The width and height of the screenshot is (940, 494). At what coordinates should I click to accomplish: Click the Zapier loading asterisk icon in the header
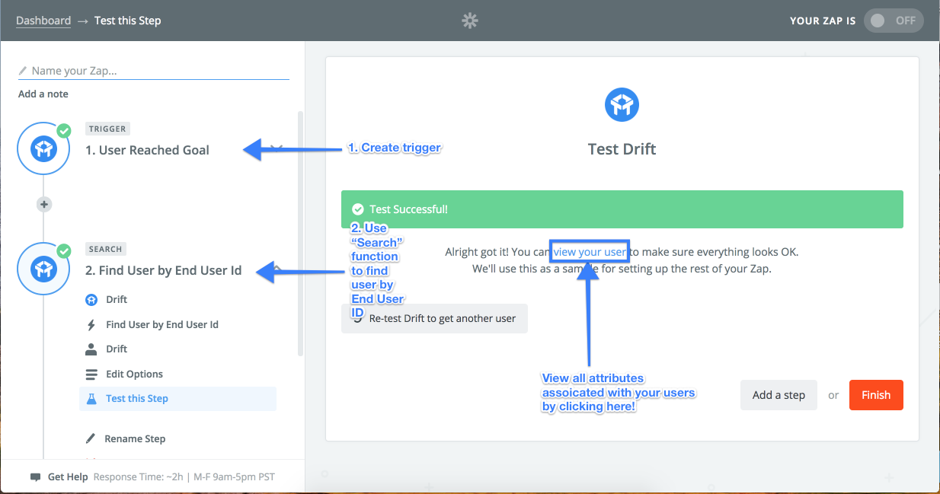coord(470,21)
